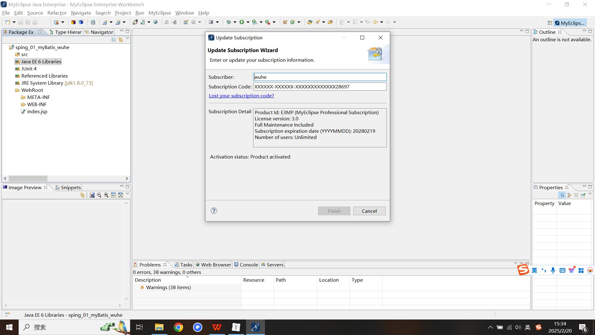Toggle Show Advanced Properties icon
The height and width of the screenshot is (335, 595).
[569, 195]
